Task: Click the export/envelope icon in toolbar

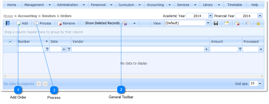Action: coord(125,23)
